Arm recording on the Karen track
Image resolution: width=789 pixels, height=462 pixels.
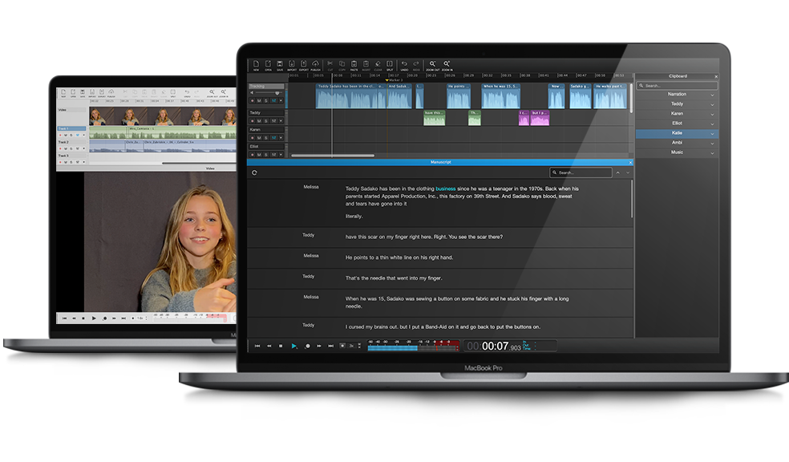[252, 137]
